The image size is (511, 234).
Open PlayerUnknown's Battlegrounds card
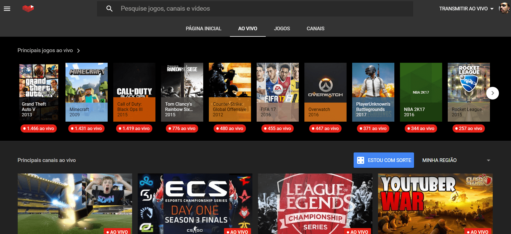[373, 92]
